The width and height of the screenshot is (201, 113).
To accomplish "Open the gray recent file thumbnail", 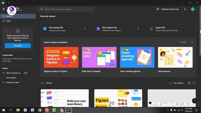I will click(x=172, y=98).
